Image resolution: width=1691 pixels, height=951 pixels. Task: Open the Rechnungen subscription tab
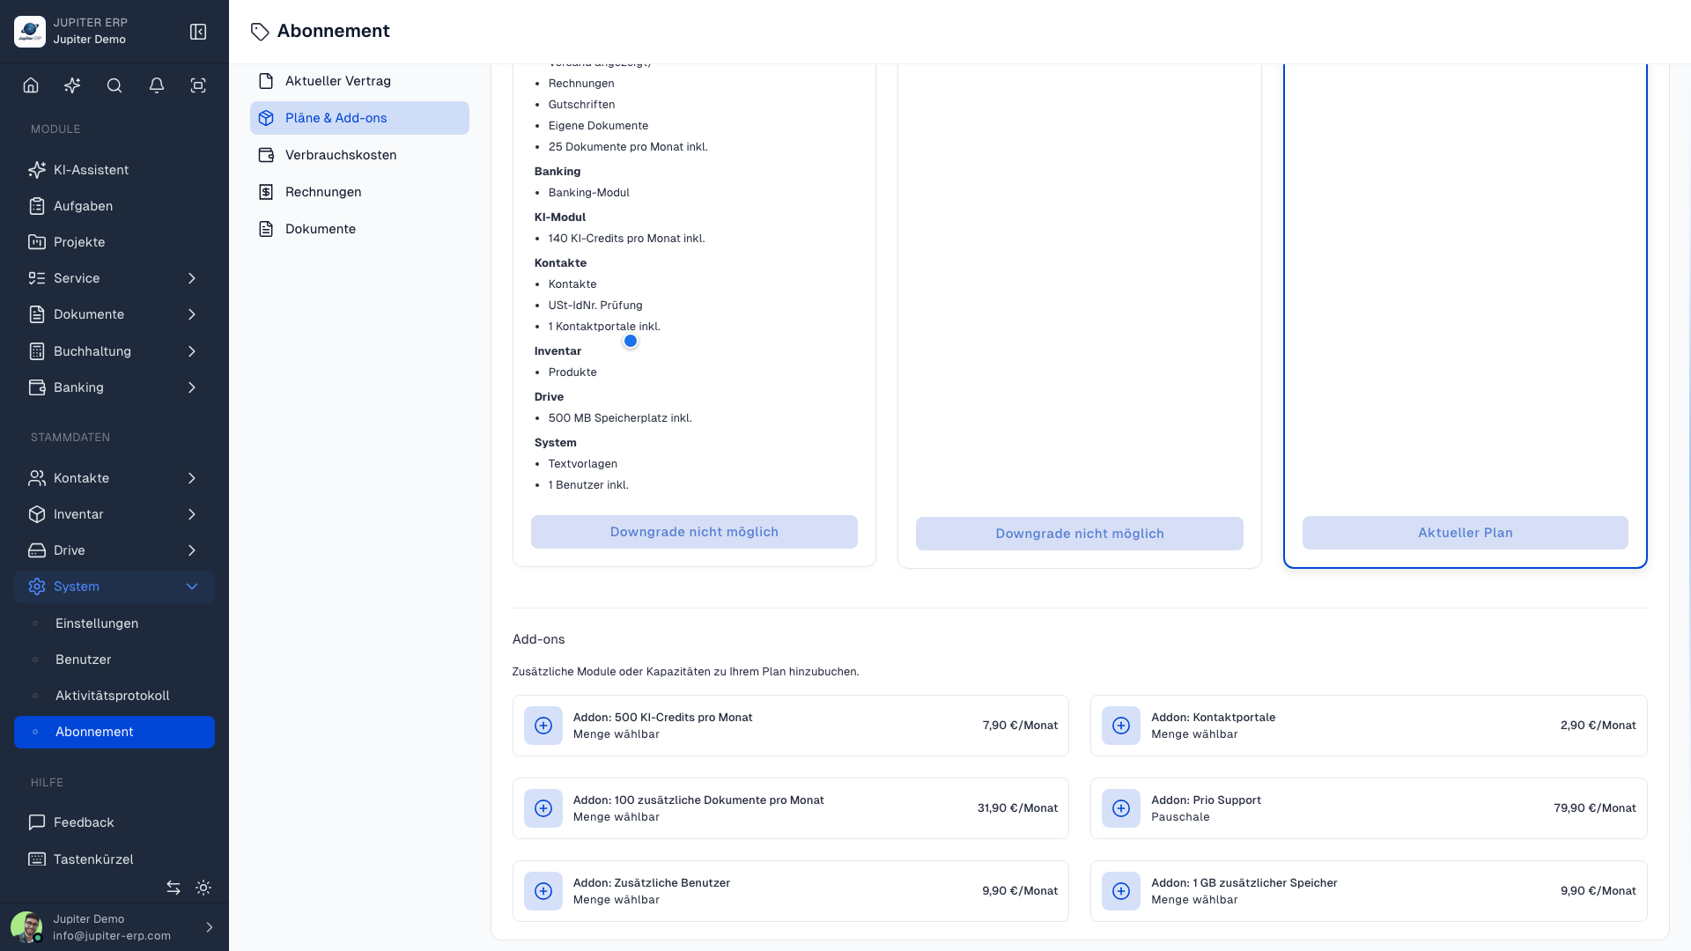(359, 192)
